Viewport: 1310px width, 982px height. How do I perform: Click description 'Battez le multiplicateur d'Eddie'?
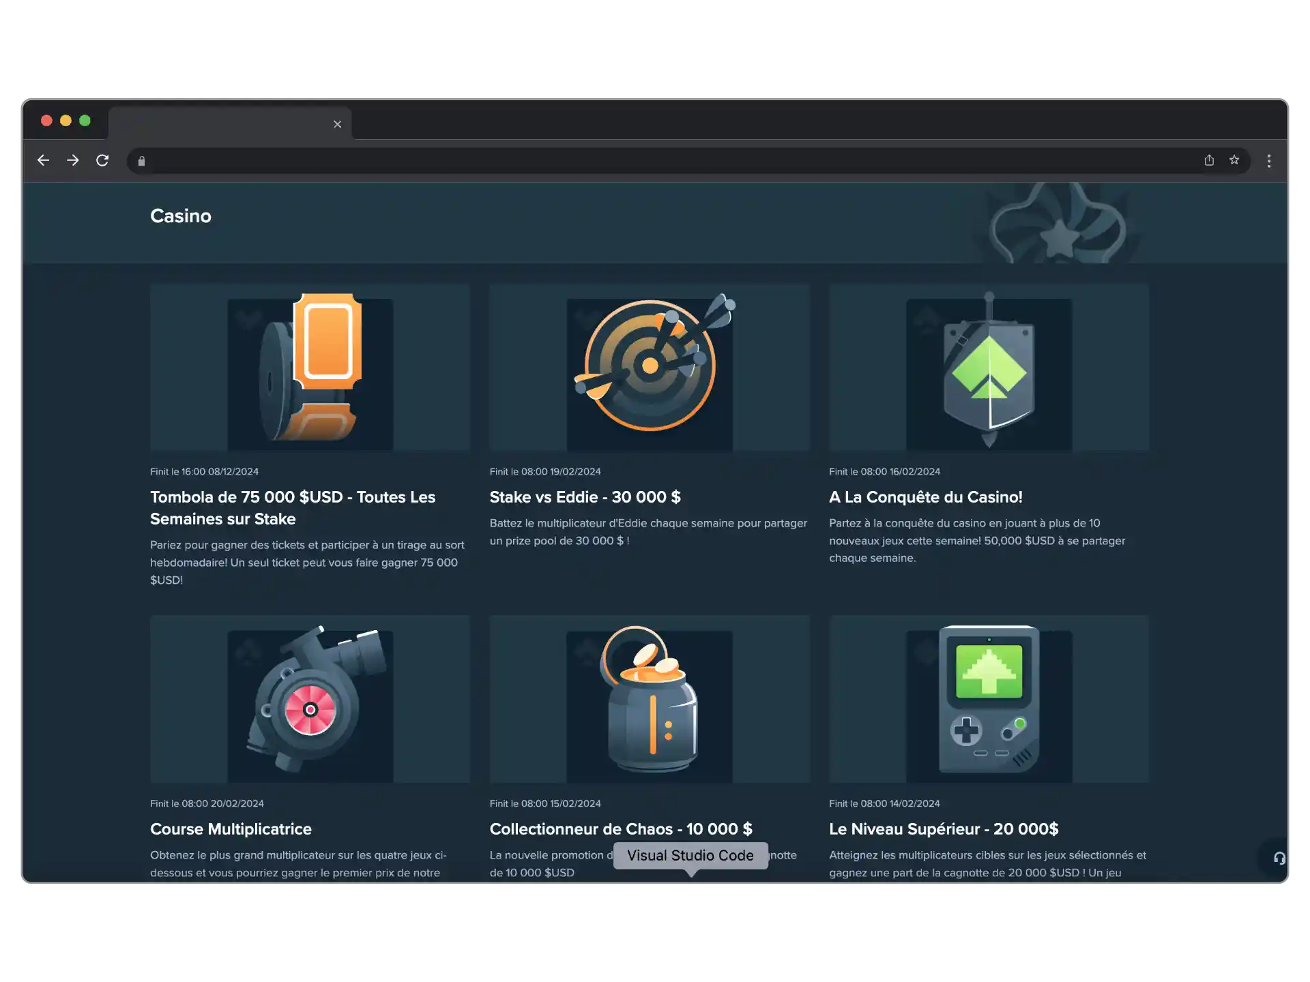(648, 532)
